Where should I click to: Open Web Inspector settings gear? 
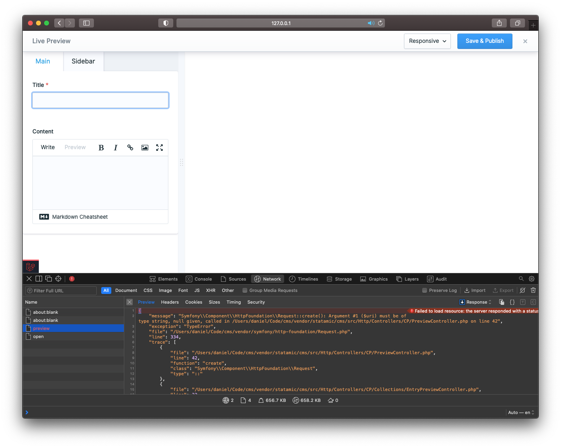coord(531,279)
